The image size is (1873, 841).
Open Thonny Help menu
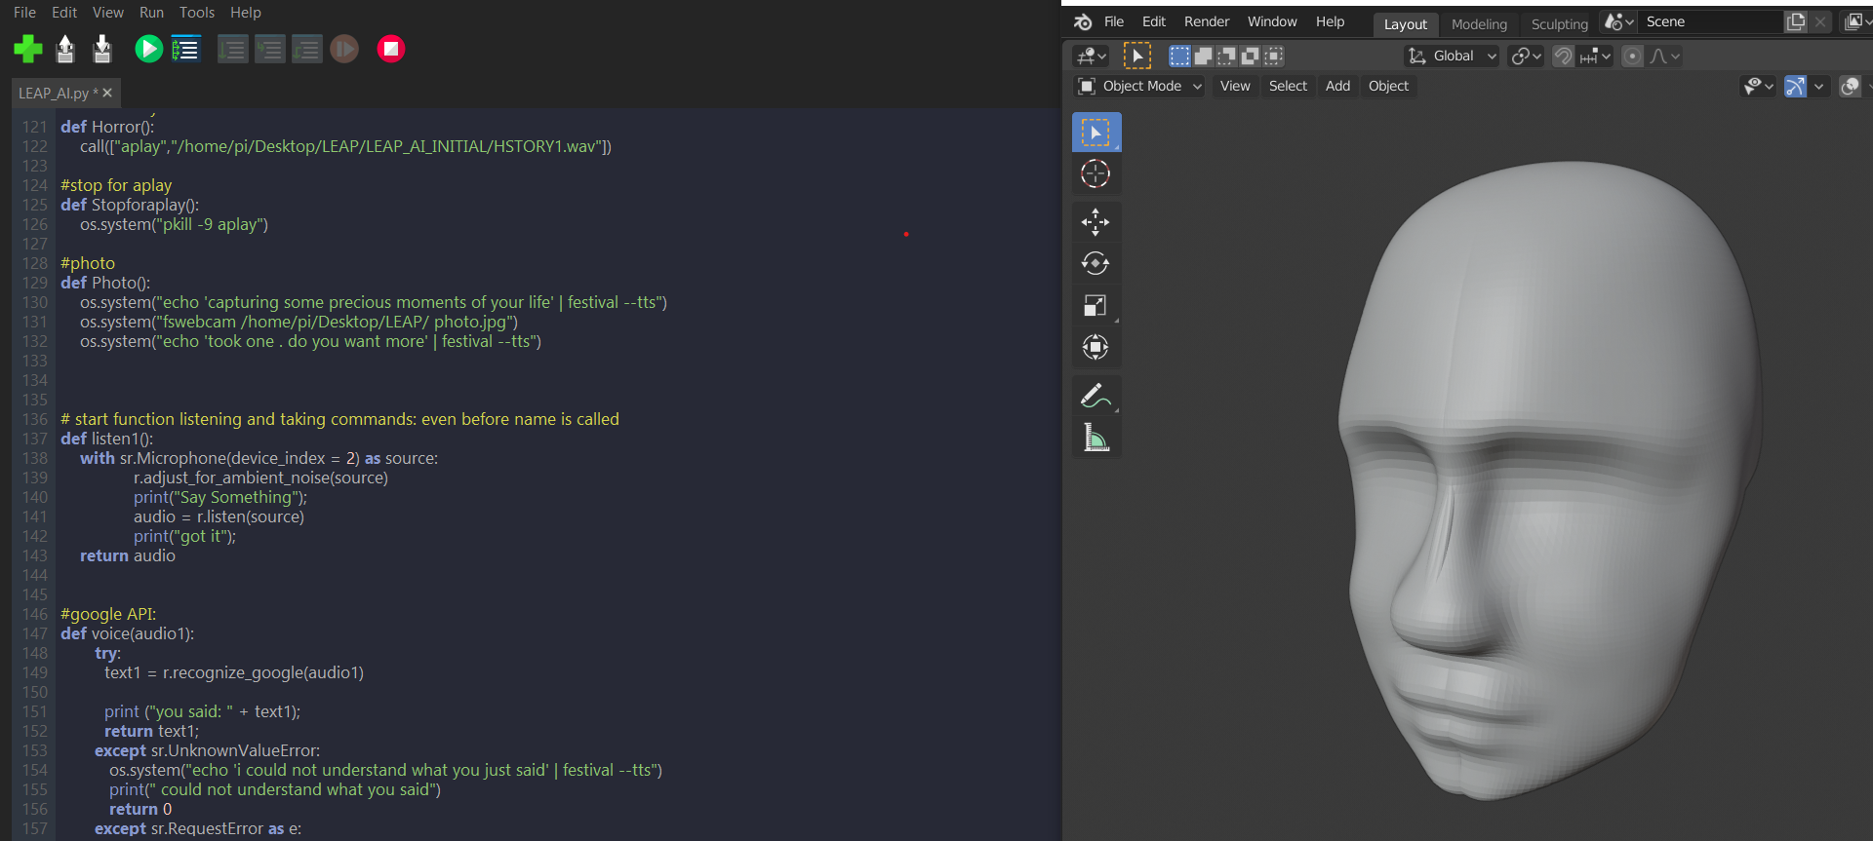245,13
